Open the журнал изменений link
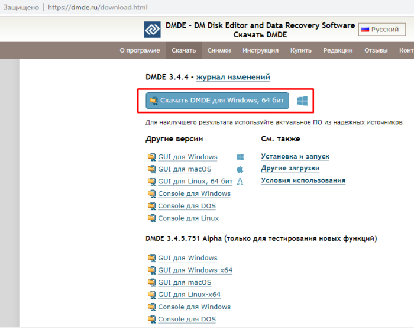414x329 pixels. 233,77
